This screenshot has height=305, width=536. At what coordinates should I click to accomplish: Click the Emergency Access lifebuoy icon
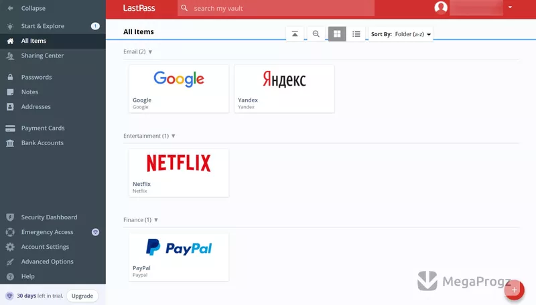pyautogui.click(x=10, y=232)
